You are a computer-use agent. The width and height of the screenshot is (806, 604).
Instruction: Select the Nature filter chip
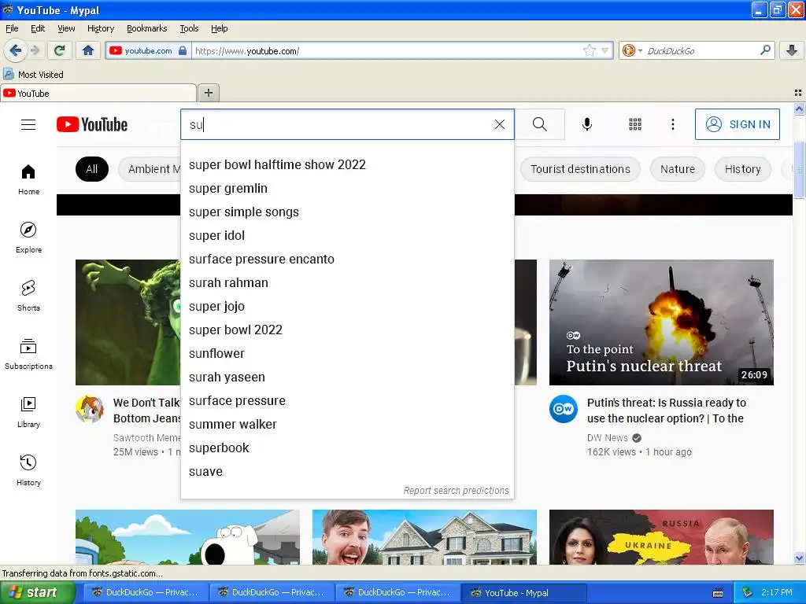pyautogui.click(x=678, y=169)
